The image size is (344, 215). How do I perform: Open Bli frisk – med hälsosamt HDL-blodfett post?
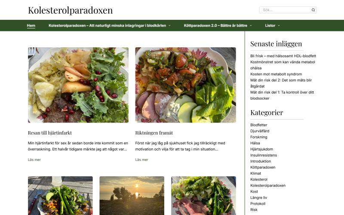pyautogui.click(x=283, y=56)
